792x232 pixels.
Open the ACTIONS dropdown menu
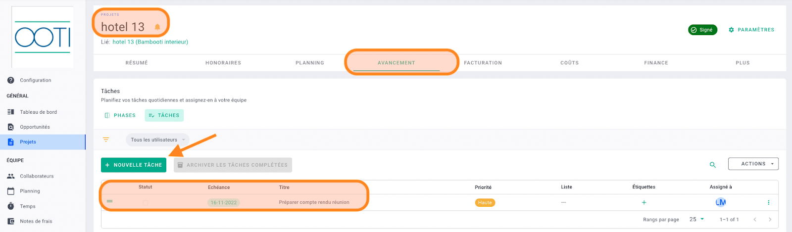pos(753,164)
